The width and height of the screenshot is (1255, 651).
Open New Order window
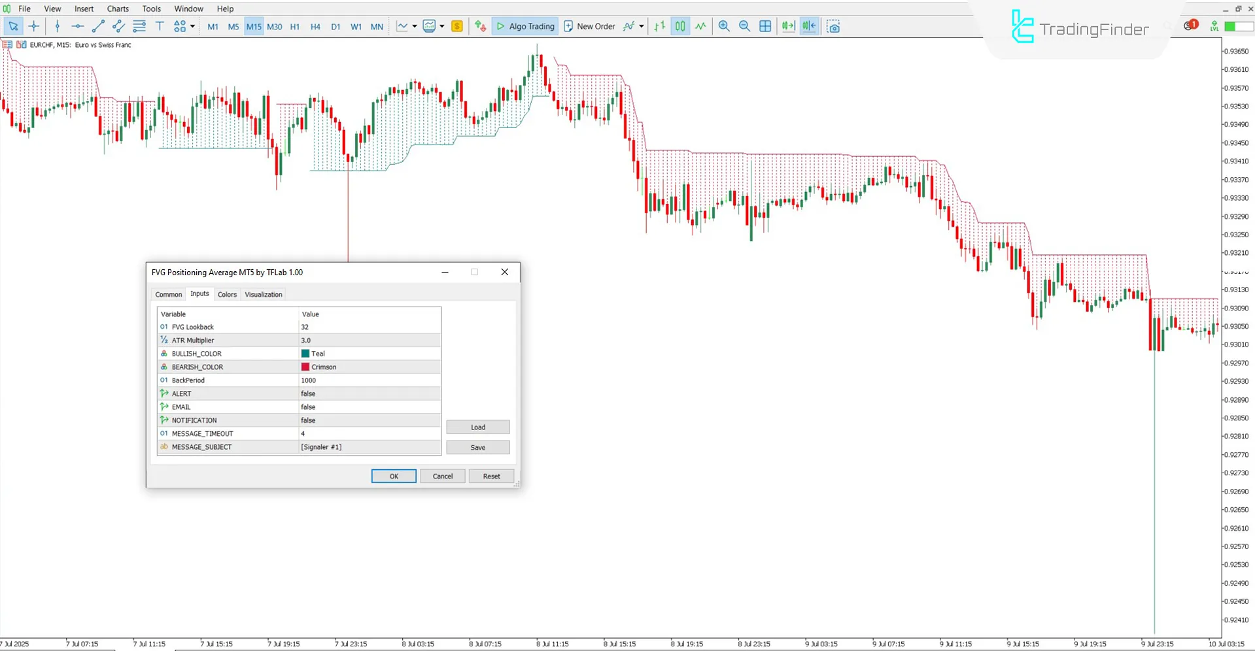[589, 26]
